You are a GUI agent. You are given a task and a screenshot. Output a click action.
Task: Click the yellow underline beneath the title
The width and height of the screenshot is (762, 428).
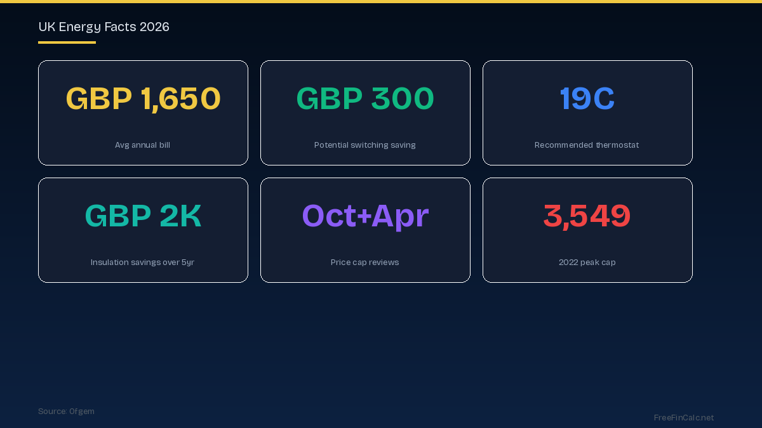click(x=67, y=42)
